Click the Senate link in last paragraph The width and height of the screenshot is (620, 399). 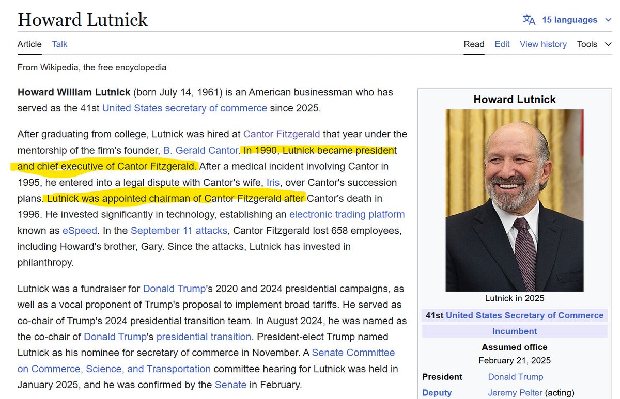tap(231, 385)
